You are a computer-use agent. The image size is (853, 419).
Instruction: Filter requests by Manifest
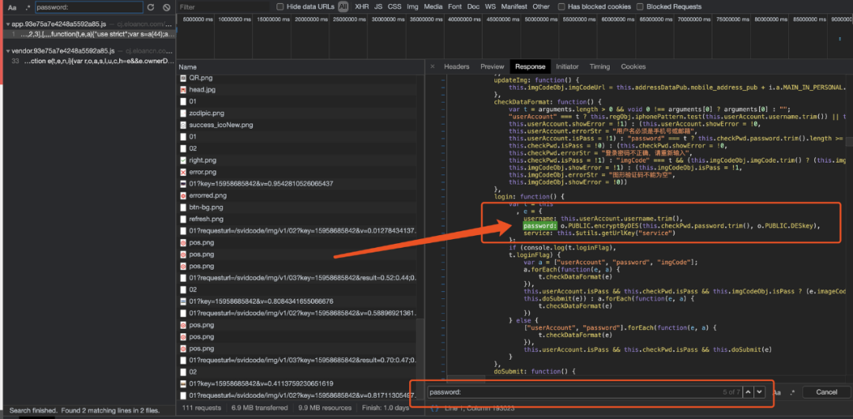pyautogui.click(x=514, y=7)
